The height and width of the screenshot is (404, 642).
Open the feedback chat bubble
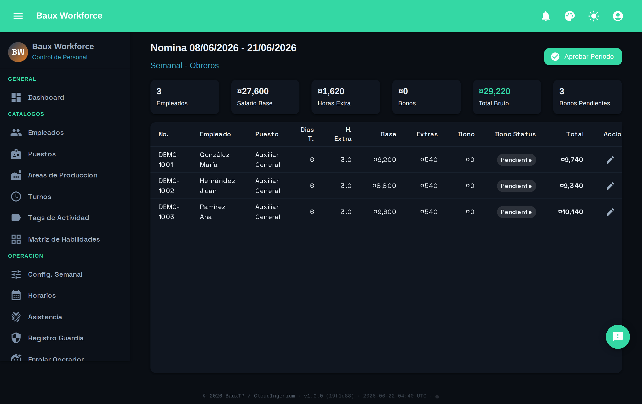(618, 337)
